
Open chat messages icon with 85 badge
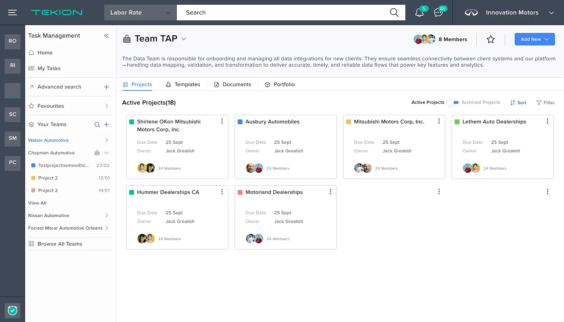439,13
